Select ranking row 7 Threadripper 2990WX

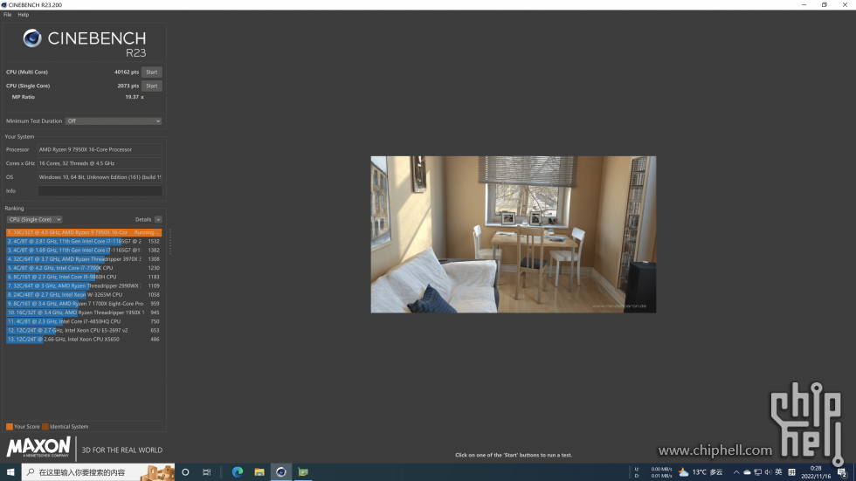coord(84,285)
